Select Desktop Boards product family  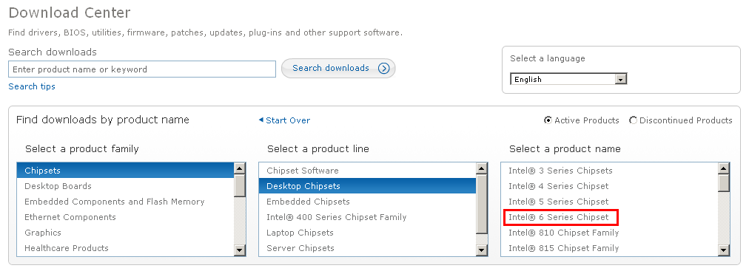click(126, 186)
